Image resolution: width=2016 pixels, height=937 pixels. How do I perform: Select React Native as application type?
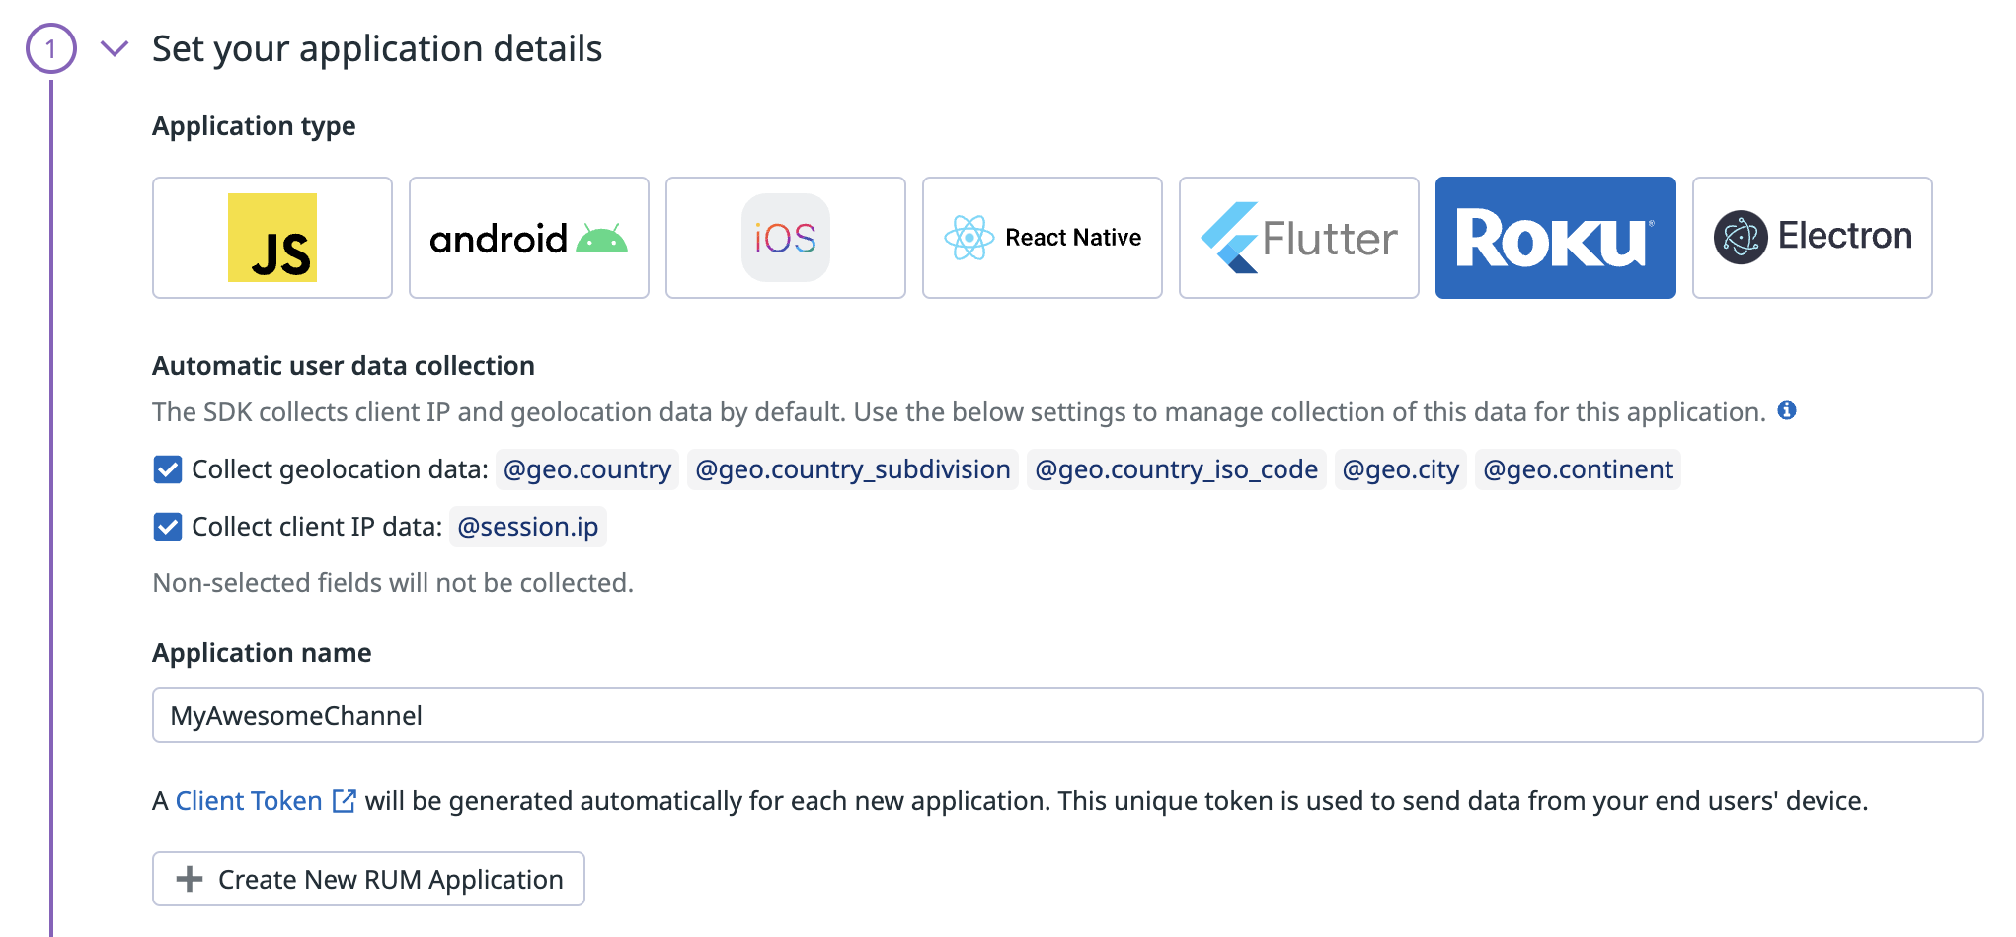[x=1043, y=238]
